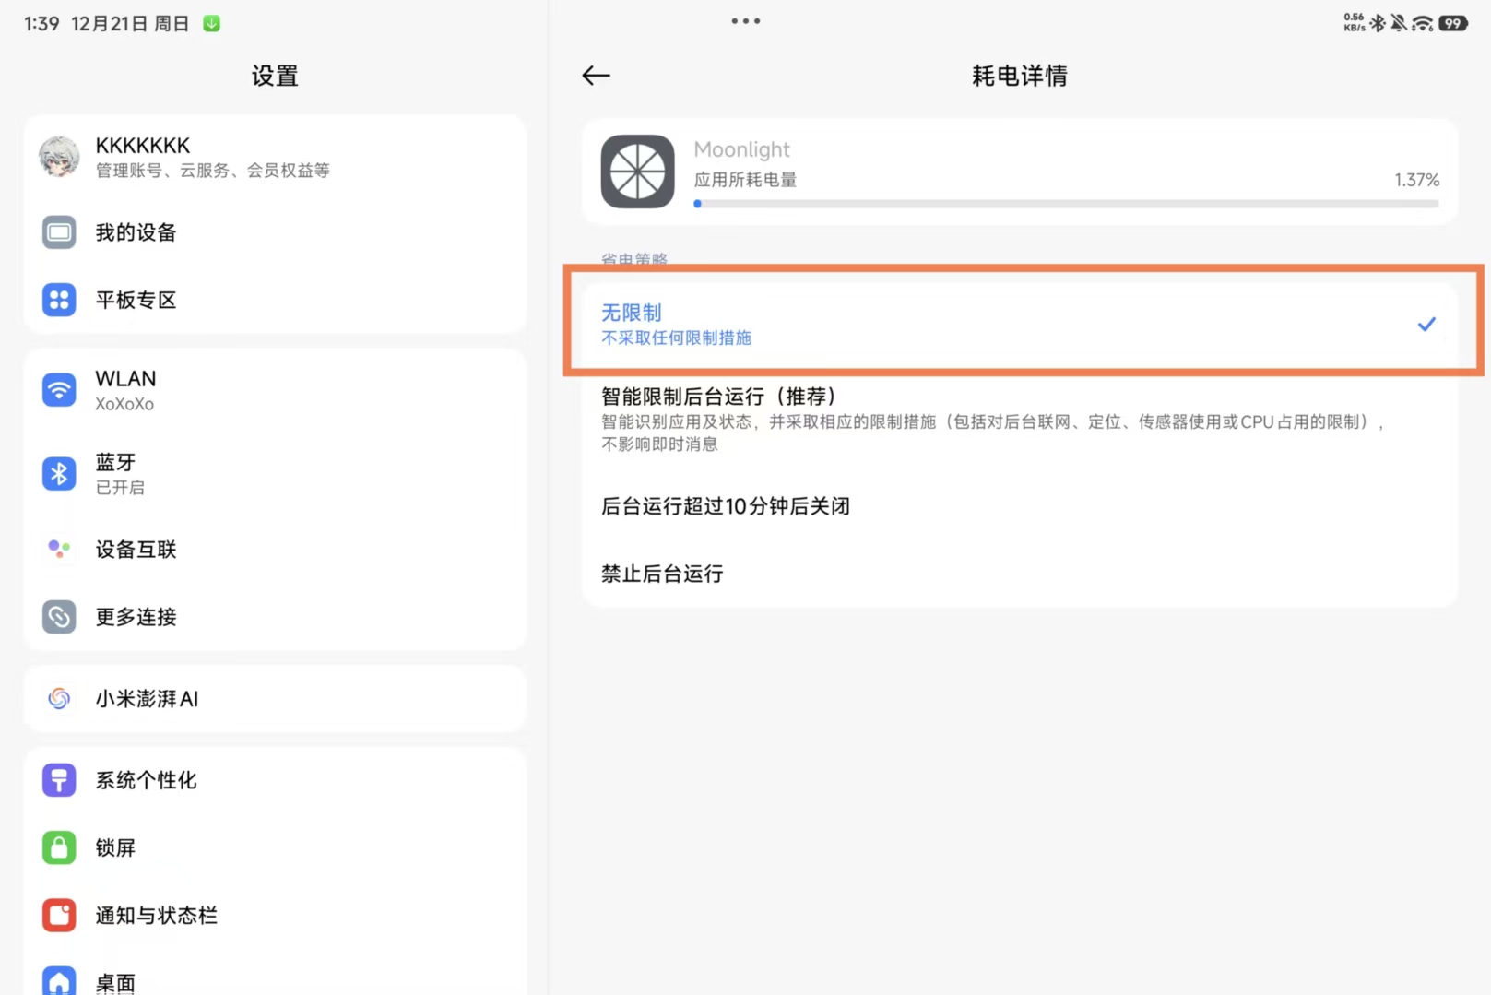The image size is (1491, 995).
Task: Tap the Moonlight battery usage progress bar
Action: (1066, 204)
